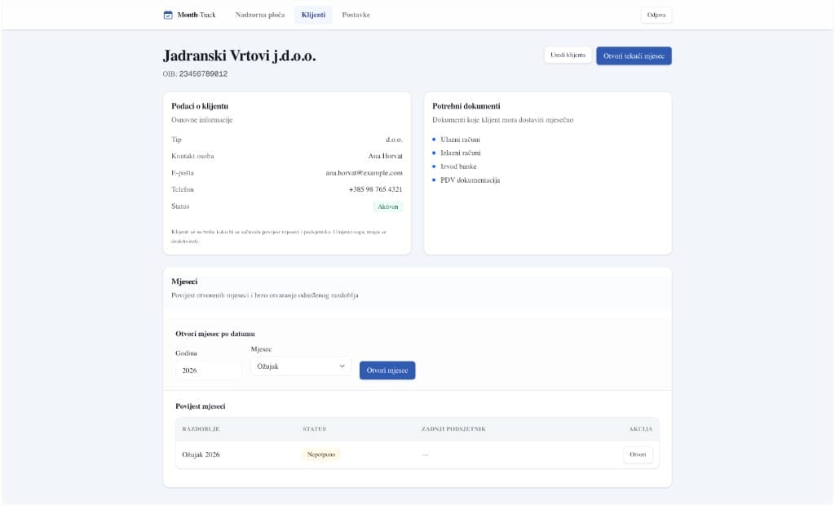Click the blue bullet beside Ulazni računi

coord(435,139)
